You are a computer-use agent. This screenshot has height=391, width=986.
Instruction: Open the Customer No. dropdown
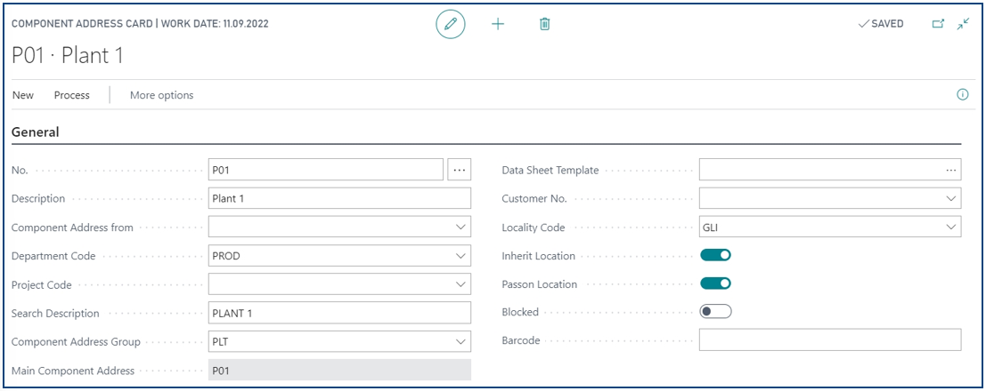(x=950, y=198)
